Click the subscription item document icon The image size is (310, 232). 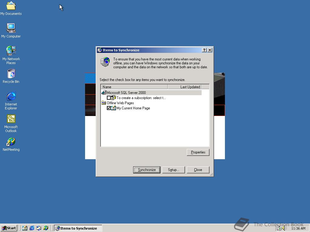click(x=114, y=98)
